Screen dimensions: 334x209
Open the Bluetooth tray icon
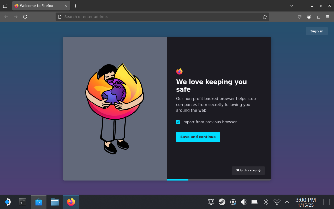[x=266, y=202]
